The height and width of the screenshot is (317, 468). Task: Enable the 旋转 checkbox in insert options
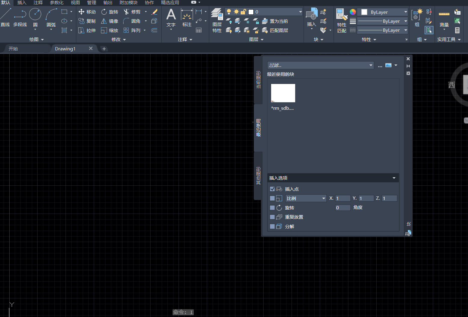[272, 208]
